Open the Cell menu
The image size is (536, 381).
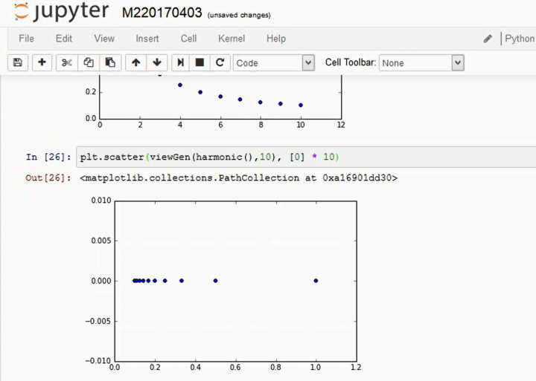coord(188,39)
